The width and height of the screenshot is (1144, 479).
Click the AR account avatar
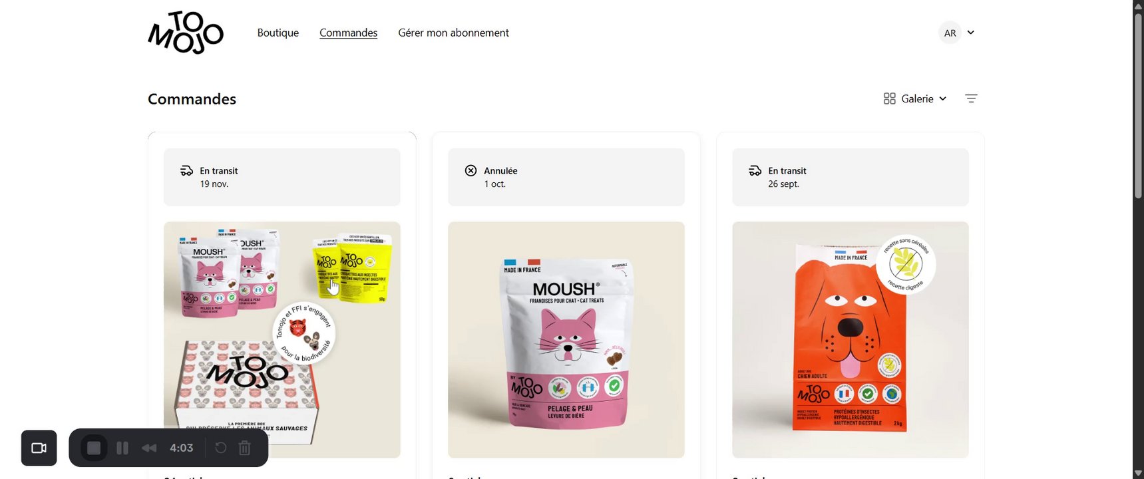[x=950, y=33]
